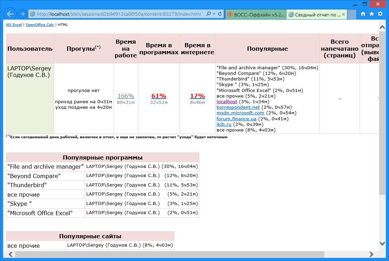
Task: Click the Популярные сайты table header
Action: coord(90,236)
